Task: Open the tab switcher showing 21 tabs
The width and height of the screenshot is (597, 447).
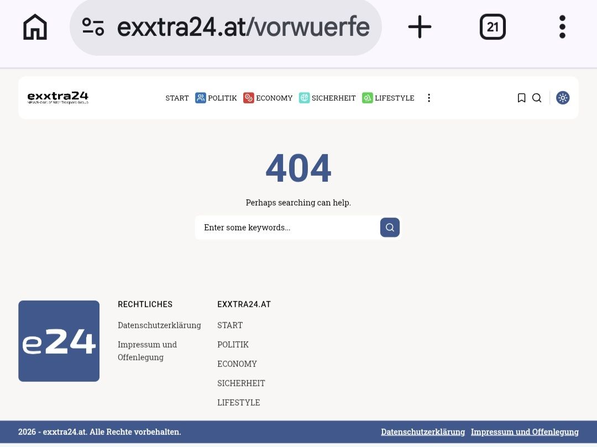Action: [492, 27]
